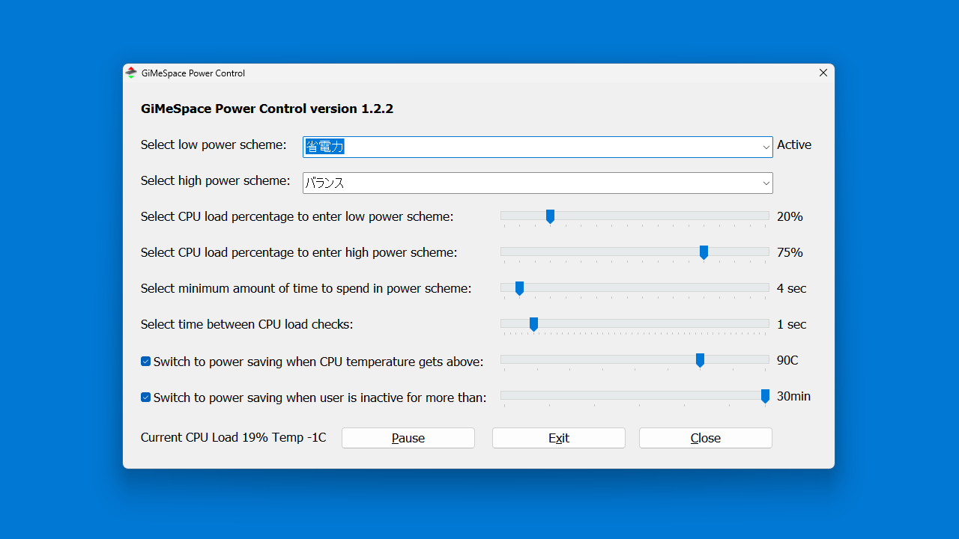The image size is (959, 539).
Task: Click the Pause button
Action: coord(408,438)
